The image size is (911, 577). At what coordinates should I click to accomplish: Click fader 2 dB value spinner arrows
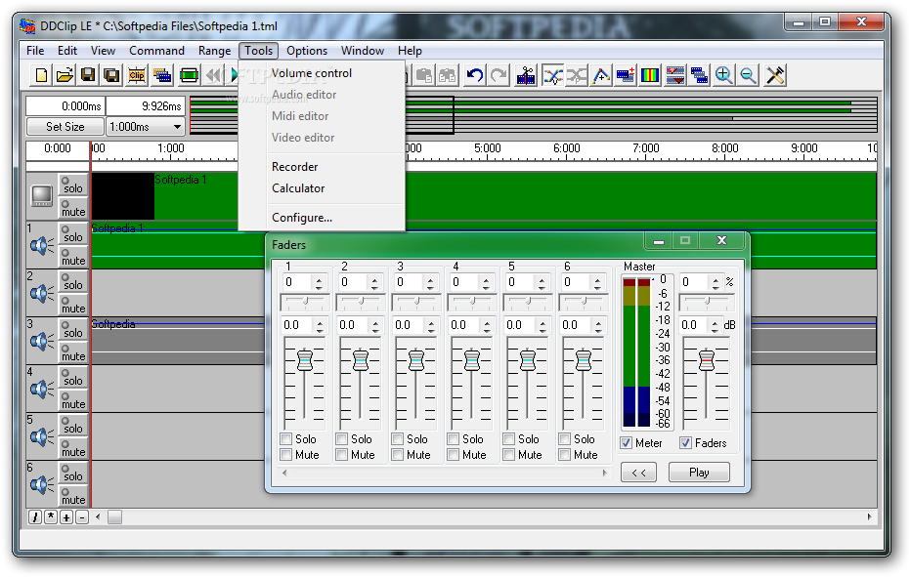click(x=376, y=326)
